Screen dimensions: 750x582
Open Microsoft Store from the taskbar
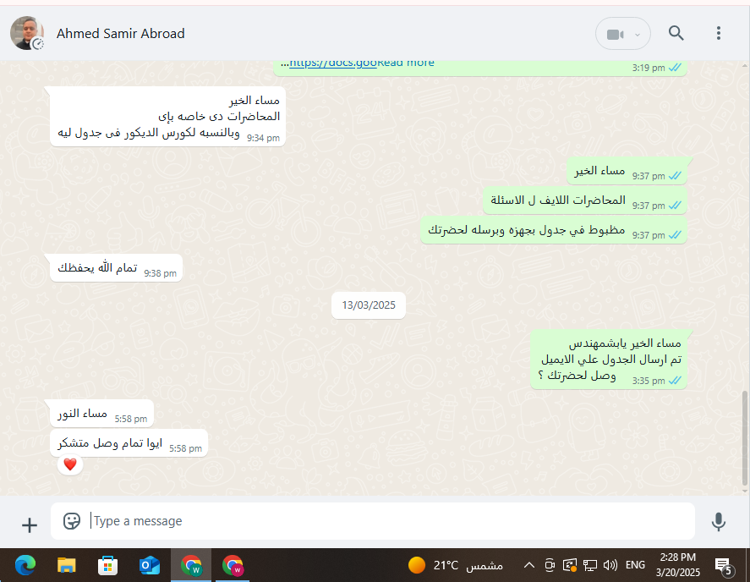click(x=107, y=566)
